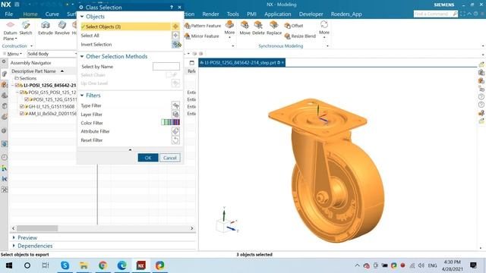This screenshot has width=486, height=273.
Task: Toggle the LI-POSI_125G_845642 assembly checkbox
Action: 17,85
